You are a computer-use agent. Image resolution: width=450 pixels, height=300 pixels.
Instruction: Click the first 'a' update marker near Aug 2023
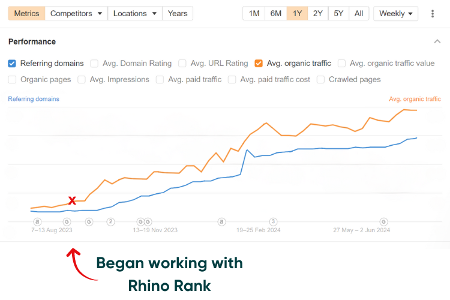coord(37,221)
